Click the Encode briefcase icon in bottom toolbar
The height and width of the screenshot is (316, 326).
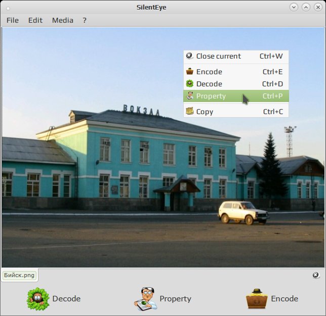click(257, 299)
